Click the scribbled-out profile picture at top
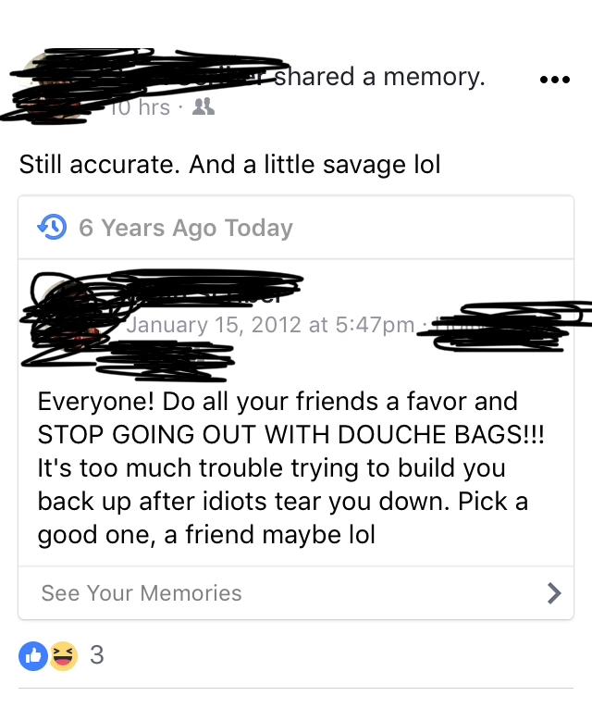 [46, 85]
